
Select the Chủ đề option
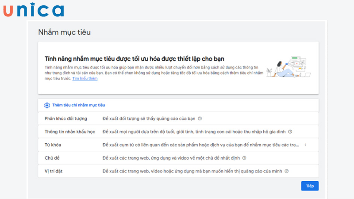tap(178, 158)
